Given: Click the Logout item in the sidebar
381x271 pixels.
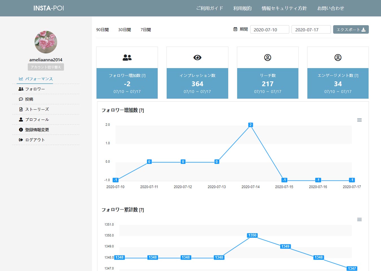Looking at the screenshot, I should [x=35, y=140].
